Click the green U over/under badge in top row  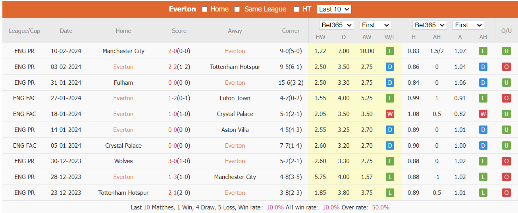(x=506, y=51)
